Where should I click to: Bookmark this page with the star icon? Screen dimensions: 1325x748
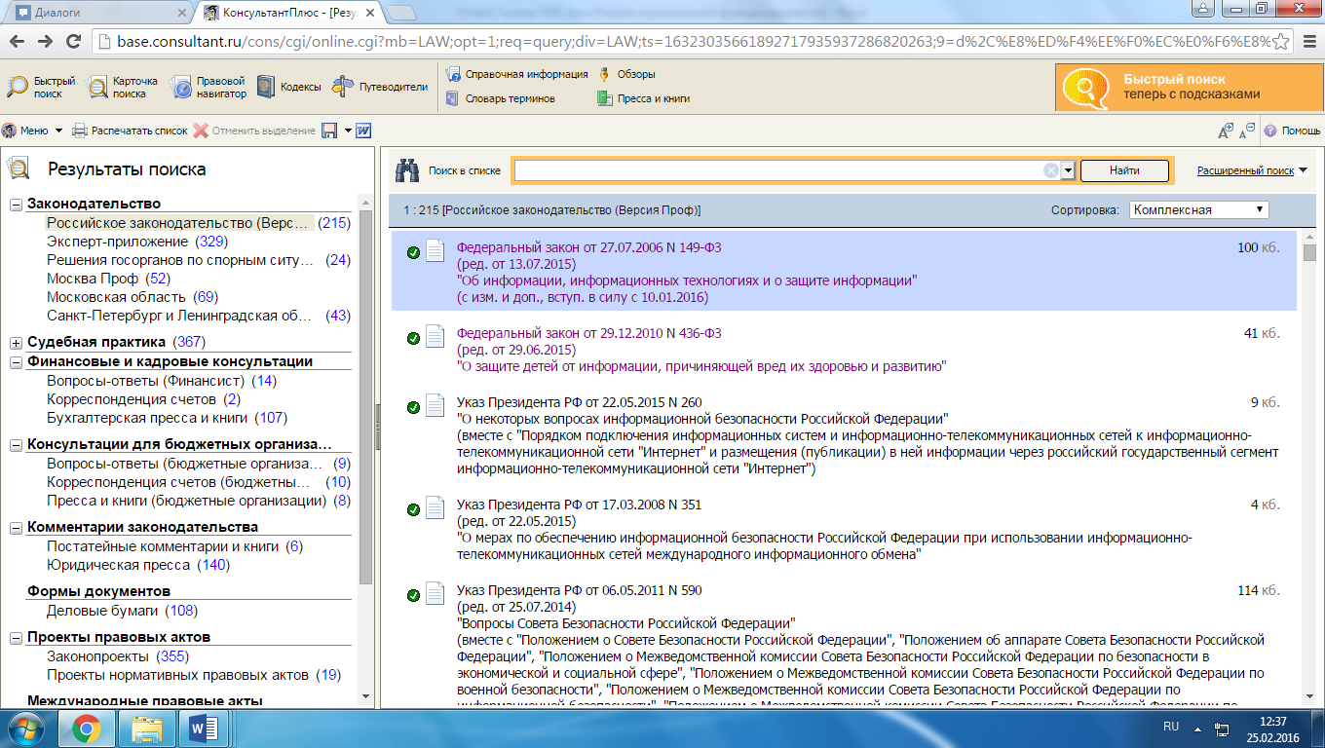pos(1282,42)
